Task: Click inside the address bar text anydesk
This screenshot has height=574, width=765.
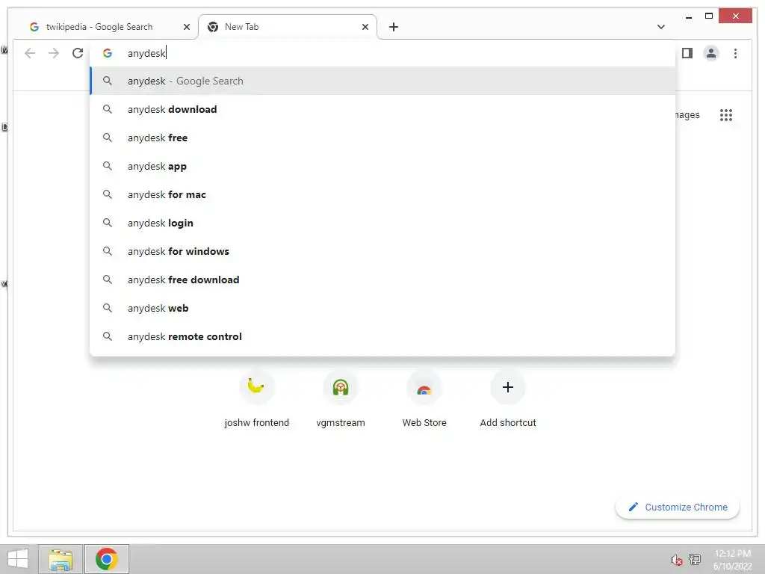Action: click(x=146, y=53)
